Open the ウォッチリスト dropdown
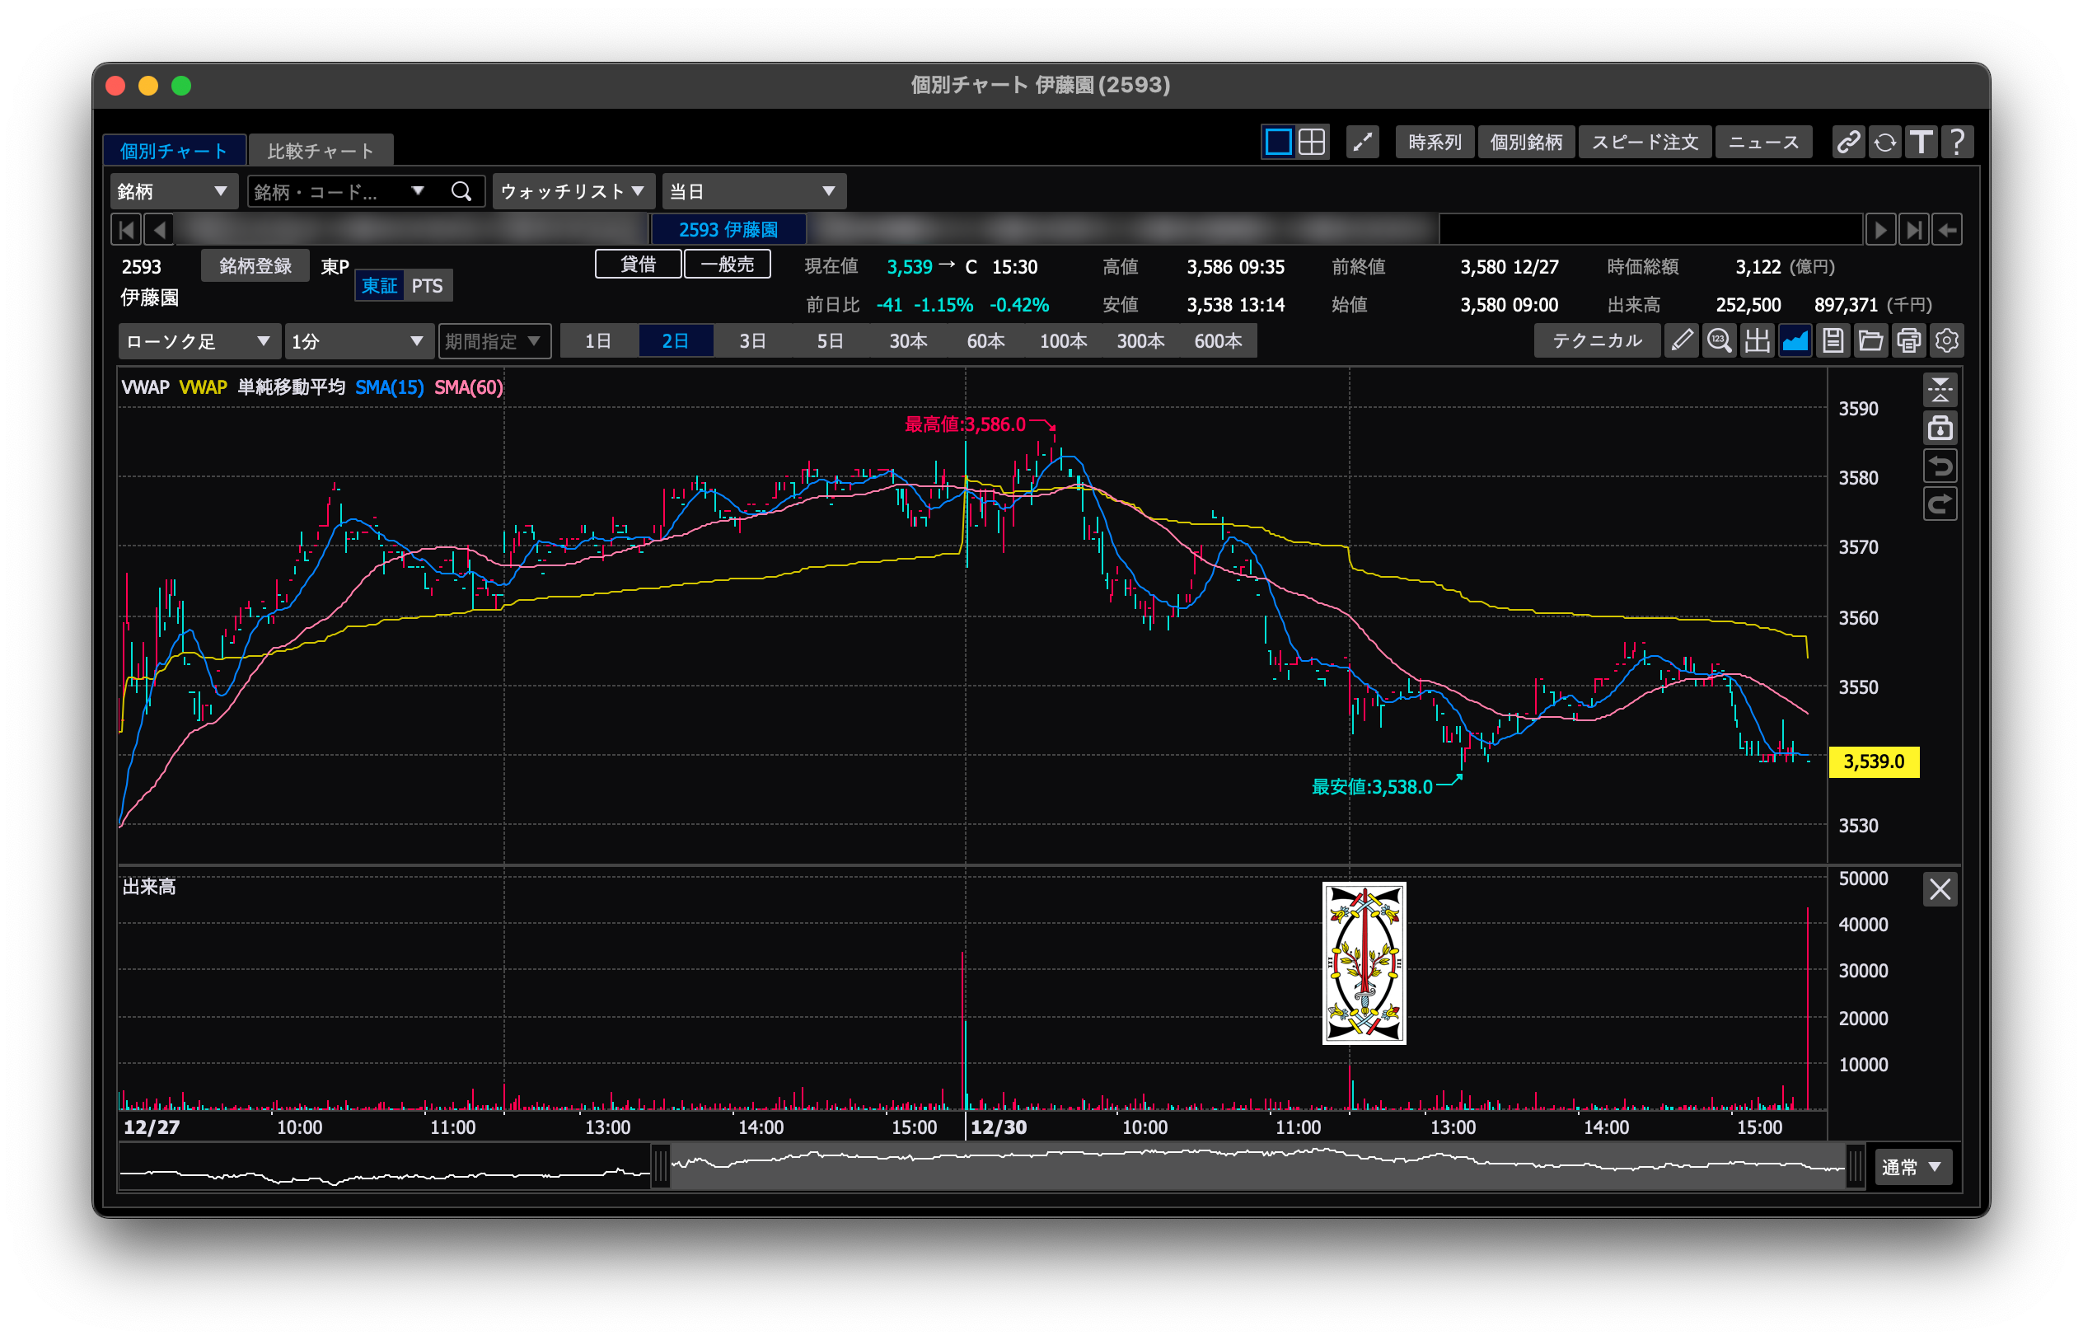2083x1340 pixels. coord(573,191)
